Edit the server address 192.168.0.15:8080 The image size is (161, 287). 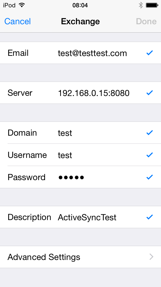(x=94, y=93)
